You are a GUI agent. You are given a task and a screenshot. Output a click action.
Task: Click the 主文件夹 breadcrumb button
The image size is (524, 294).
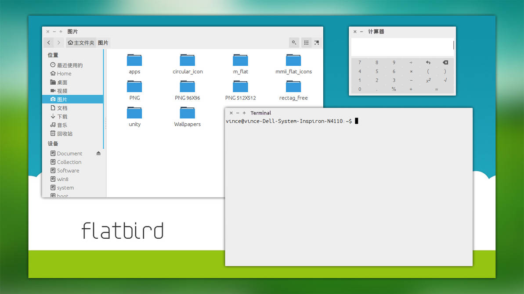[x=81, y=43]
